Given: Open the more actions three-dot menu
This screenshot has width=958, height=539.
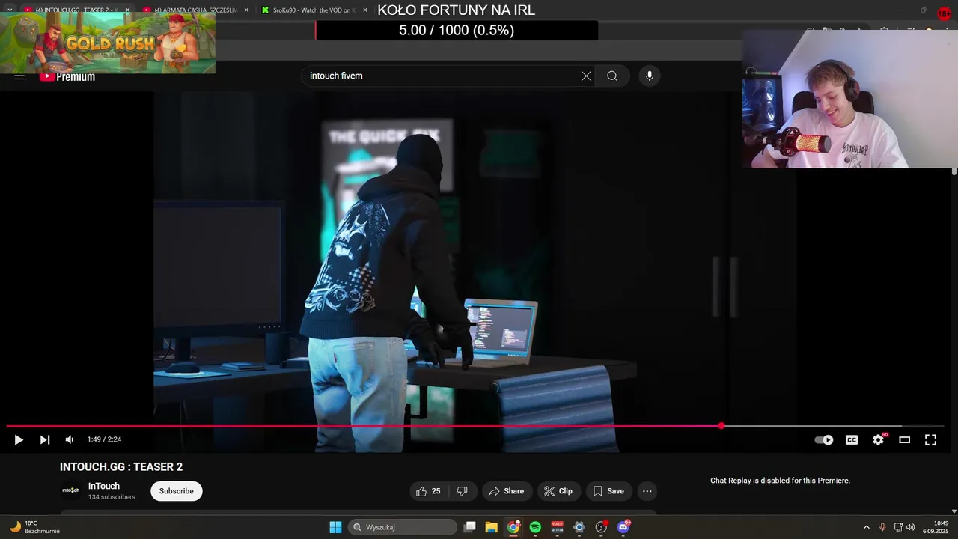Looking at the screenshot, I should tap(647, 491).
